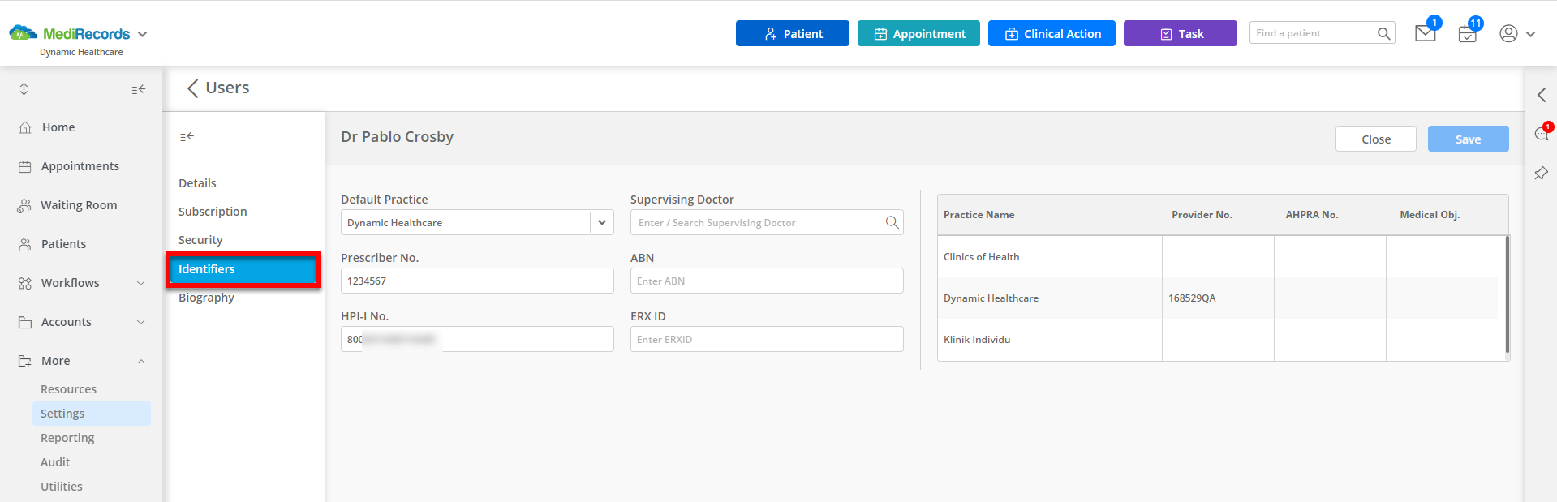Click the More folder icon
The height and width of the screenshot is (502, 1557).
[x=24, y=361]
